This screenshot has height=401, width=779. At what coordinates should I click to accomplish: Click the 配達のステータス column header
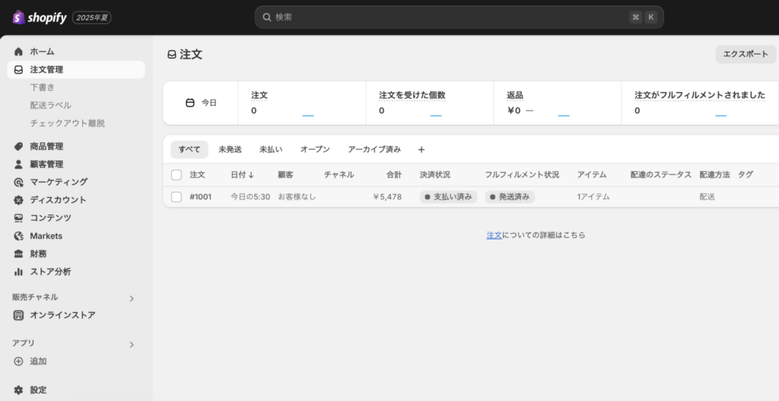[661, 175]
